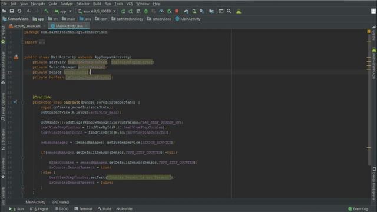
Task: Open the Tools menu
Action: pyautogui.click(x=118, y=4)
